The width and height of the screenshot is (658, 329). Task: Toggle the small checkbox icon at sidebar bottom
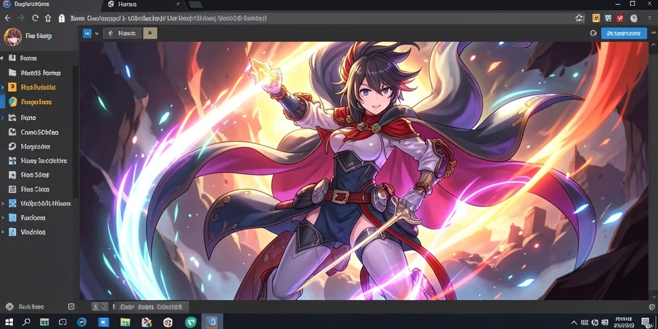[x=71, y=307]
